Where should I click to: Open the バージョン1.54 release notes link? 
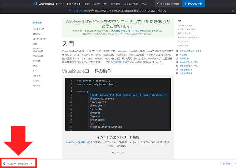77,11
